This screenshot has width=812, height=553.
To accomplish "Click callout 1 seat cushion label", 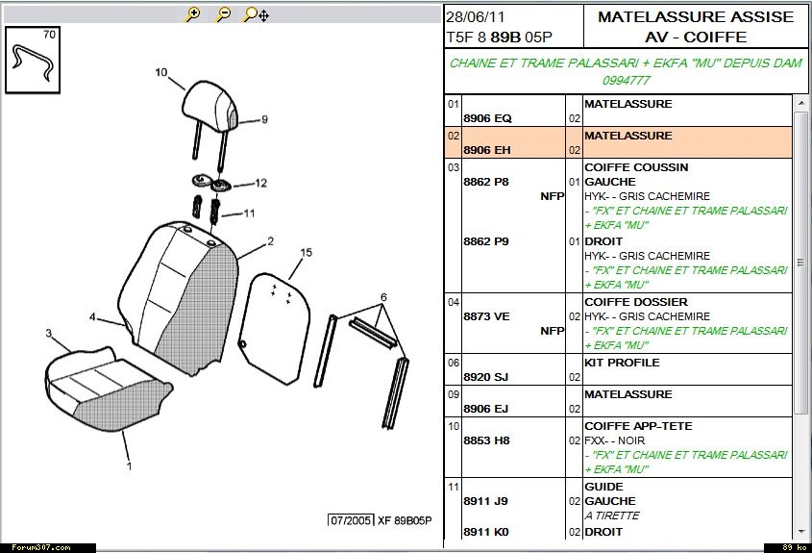I will tap(129, 466).
